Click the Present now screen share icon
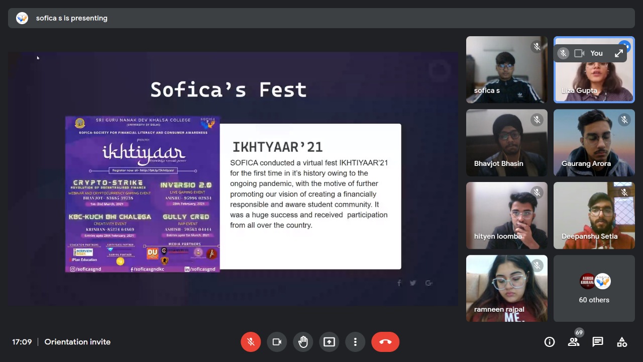 pyautogui.click(x=329, y=342)
